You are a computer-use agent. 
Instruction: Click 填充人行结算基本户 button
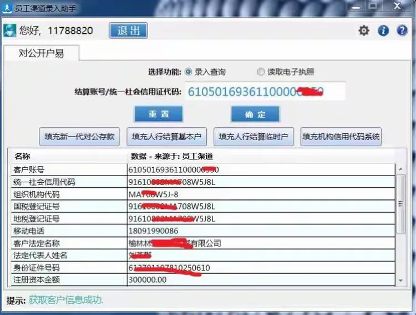pos(166,137)
